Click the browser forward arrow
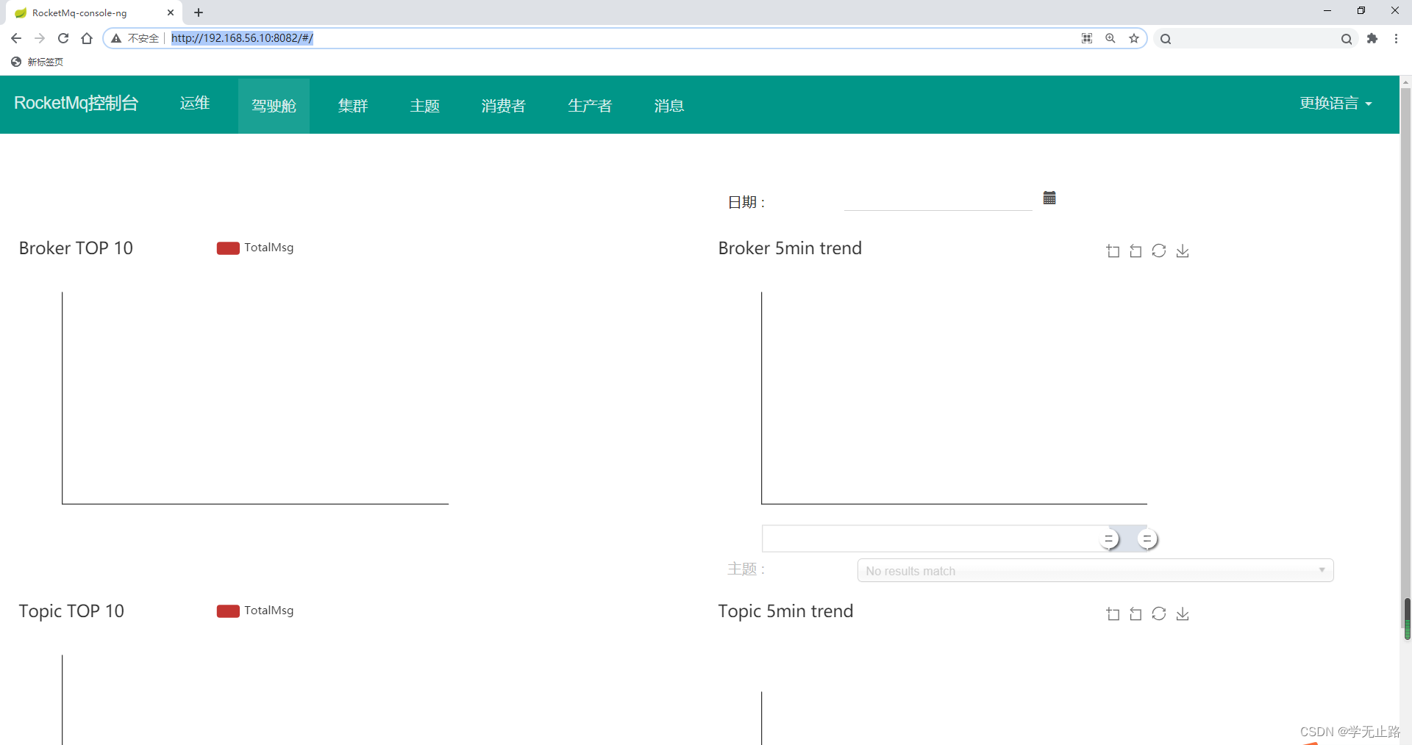 point(40,38)
